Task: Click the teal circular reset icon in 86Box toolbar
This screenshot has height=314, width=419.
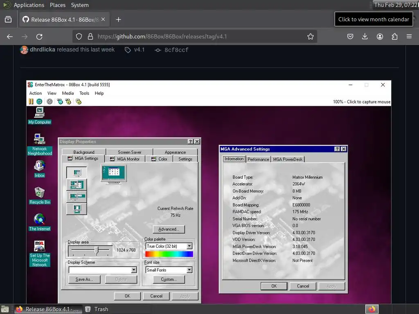Action: pyautogui.click(x=39, y=101)
